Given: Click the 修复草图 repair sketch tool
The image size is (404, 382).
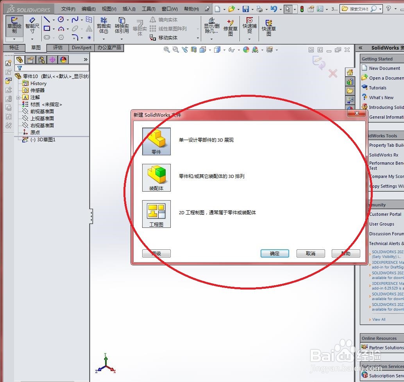Looking at the screenshot, I should pos(231,28).
